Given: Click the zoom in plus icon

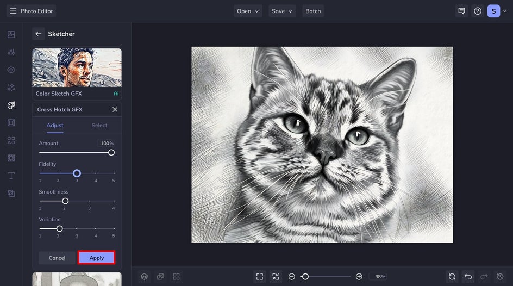Looking at the screenshot, I should tap(359, 277).
